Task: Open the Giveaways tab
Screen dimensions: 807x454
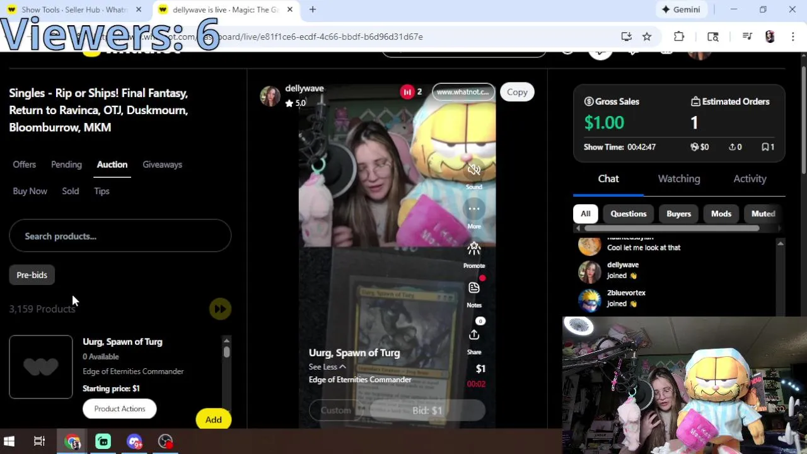Action: click(162, 165)
